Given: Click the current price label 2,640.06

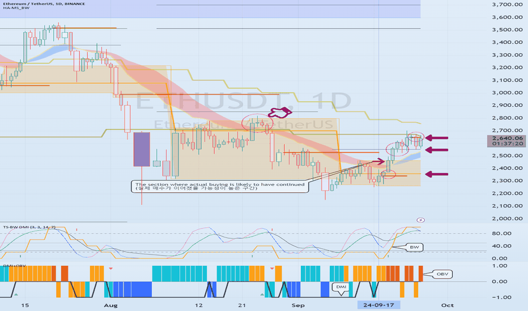Looking at the screenshot, I should [x=508, y=138].
